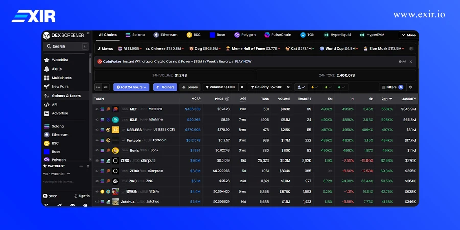
Task: Switch to PulseChain tab
Action: pos(278,35)
